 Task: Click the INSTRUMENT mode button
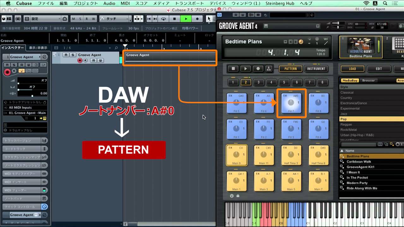(x=316, y=68)
